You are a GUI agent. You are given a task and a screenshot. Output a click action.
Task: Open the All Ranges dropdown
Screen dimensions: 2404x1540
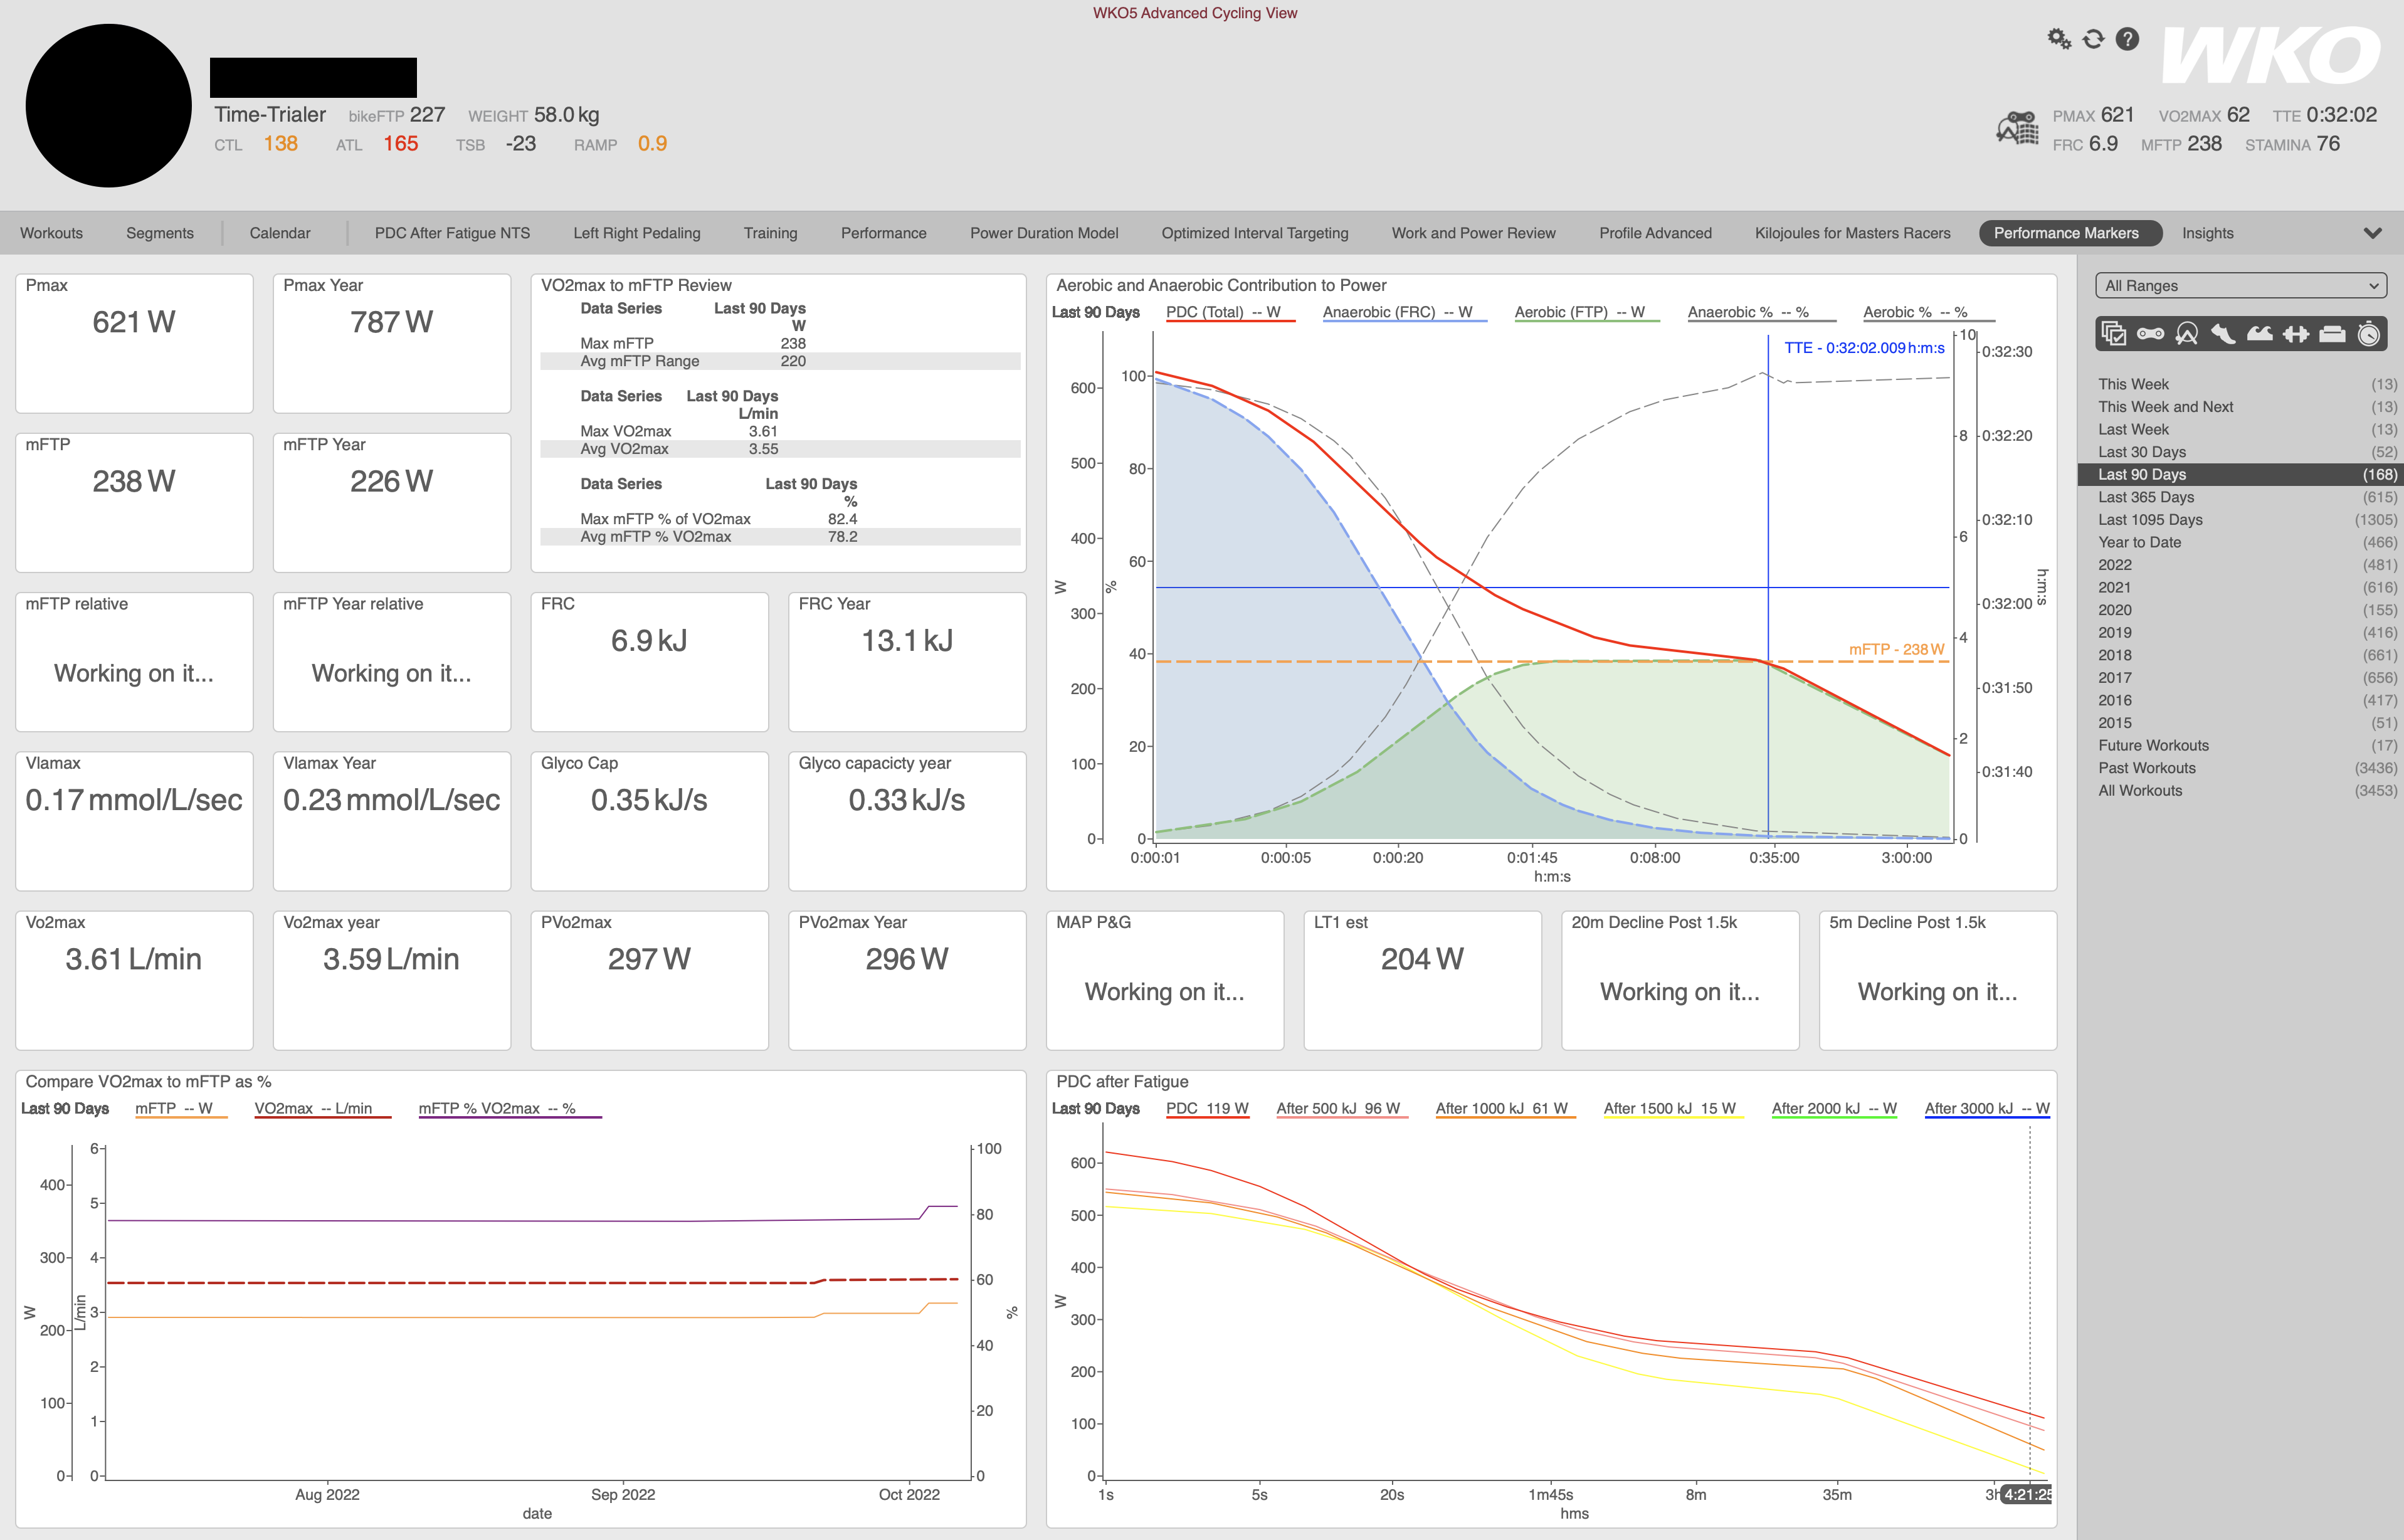tap(2240, 285)
